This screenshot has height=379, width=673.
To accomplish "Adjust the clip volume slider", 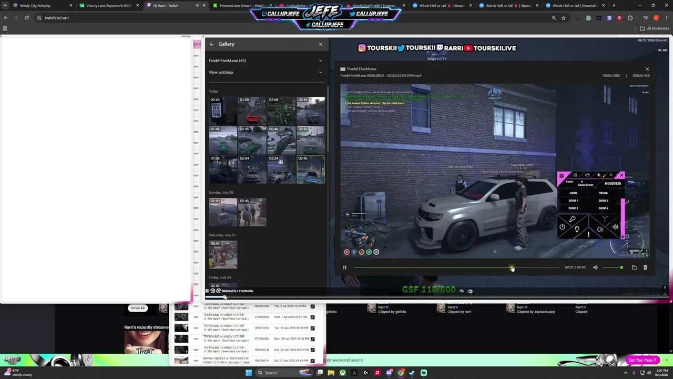I will click(x=613, y=267).
